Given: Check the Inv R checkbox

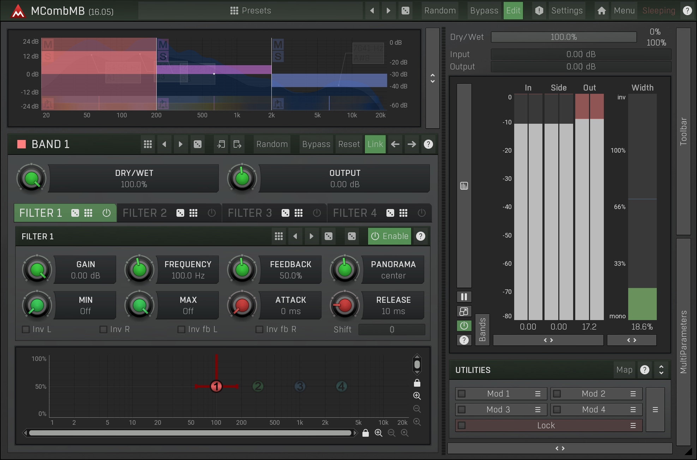Looking at the screenshot, I should click(x=103, y=330).
